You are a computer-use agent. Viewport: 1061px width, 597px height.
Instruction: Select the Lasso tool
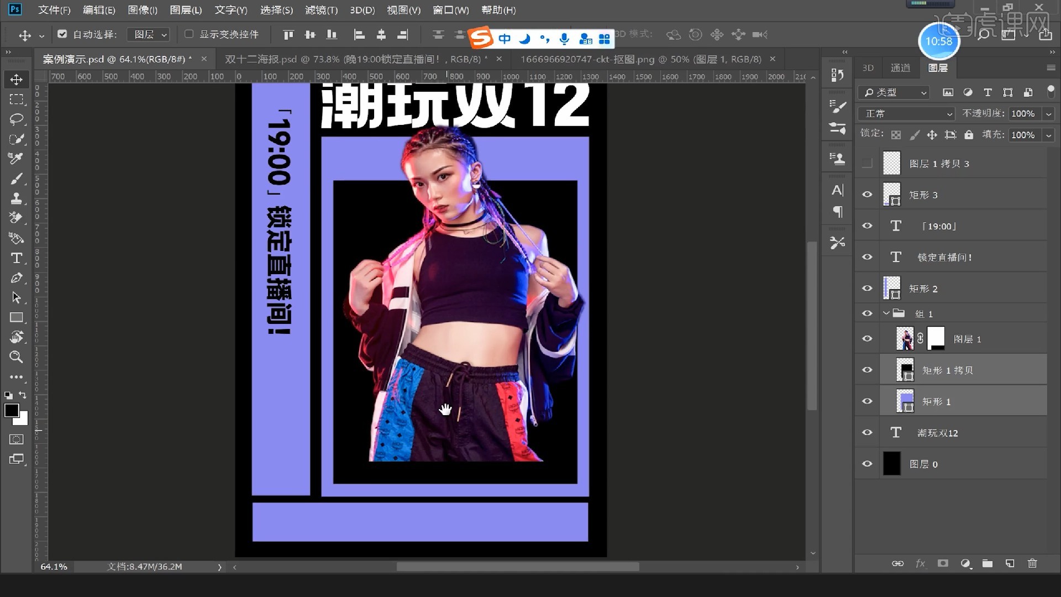16,119
